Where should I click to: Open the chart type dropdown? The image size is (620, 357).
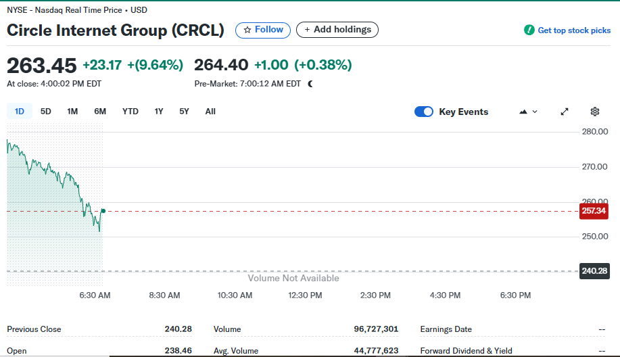pos(528,112)
